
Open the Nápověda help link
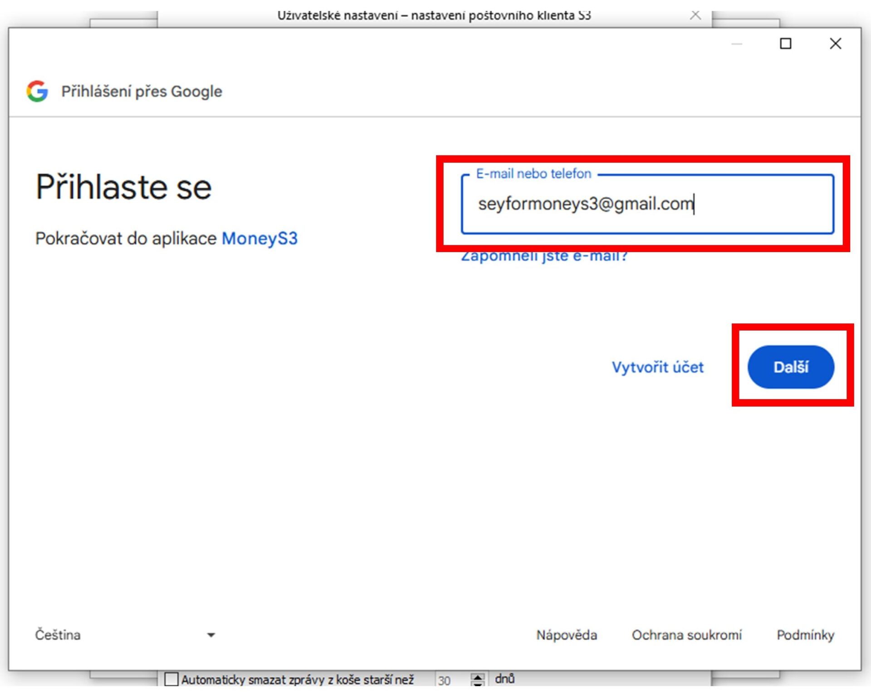coord(566,634)
